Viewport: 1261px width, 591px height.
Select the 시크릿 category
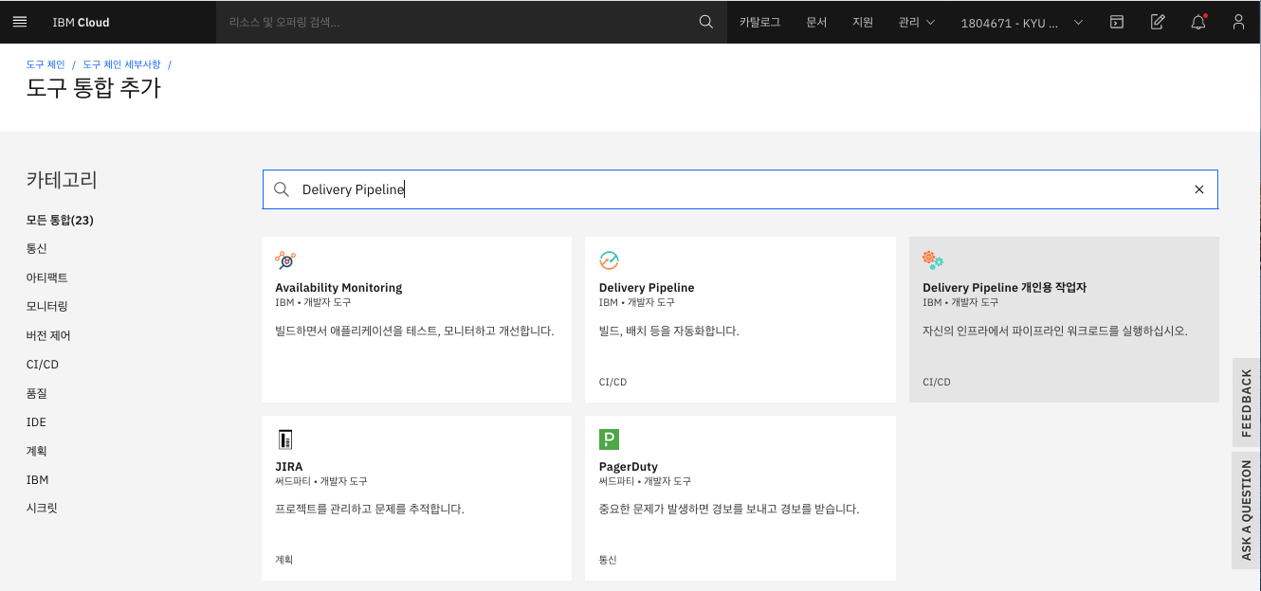pos(42,509)
